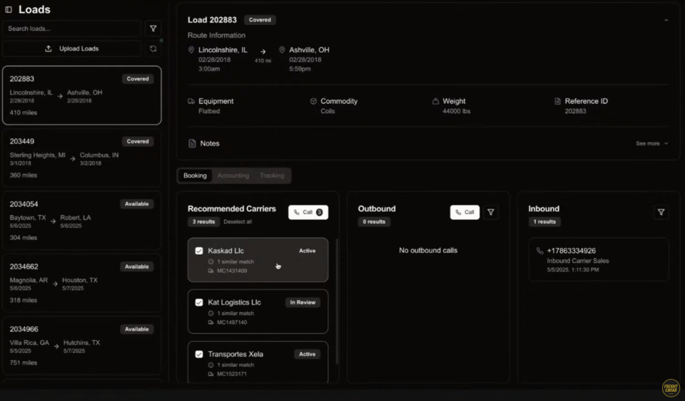
Task: Uncheck the Kaskad Llc carrier checkbox
Action: (x=199, y=251)
